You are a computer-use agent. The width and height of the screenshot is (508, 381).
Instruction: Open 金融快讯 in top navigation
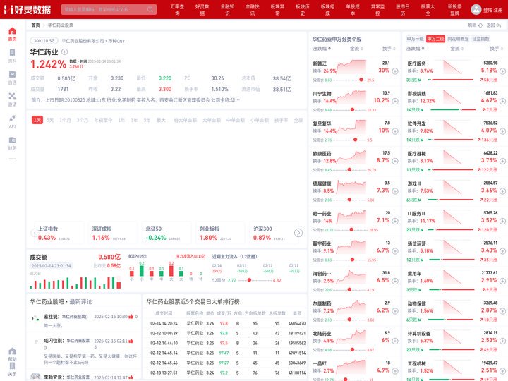253,9
